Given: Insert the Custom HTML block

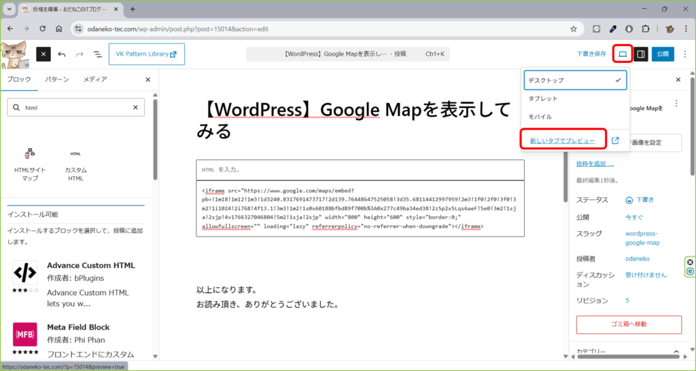Looking at the screenshot, I should coord(75,163).
